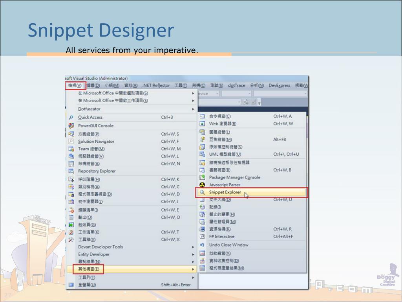Expand the Entity Developer submenu

[193, 254]
